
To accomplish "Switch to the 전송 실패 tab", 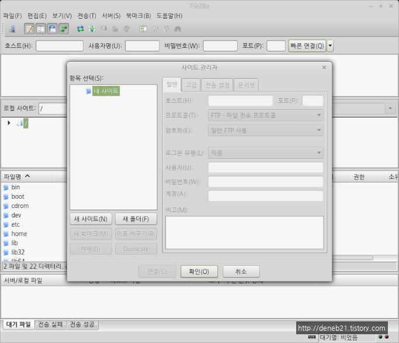I will click(51, 324).
